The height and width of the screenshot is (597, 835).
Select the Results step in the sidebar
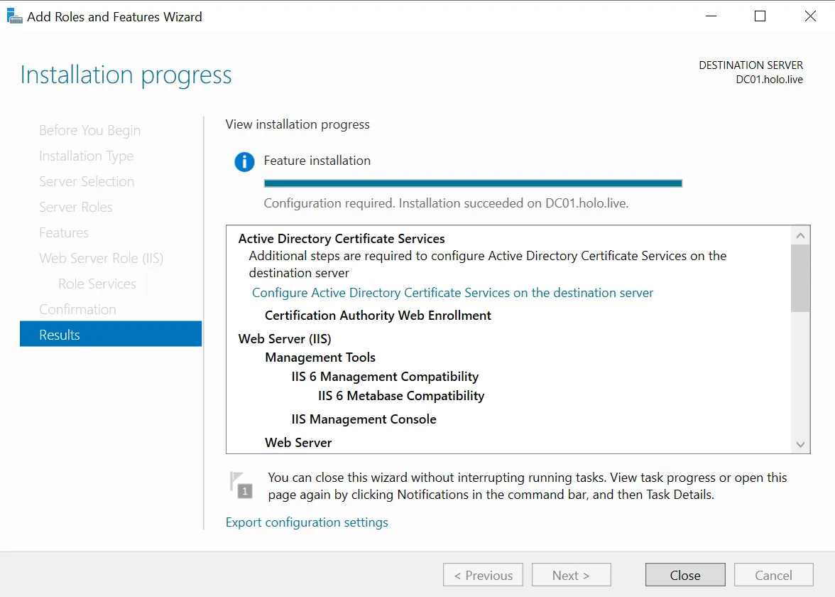(111, 334)
